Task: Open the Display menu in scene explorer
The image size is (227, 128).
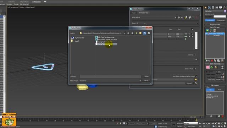Action: pyautogui.click(x=16, y=4)
